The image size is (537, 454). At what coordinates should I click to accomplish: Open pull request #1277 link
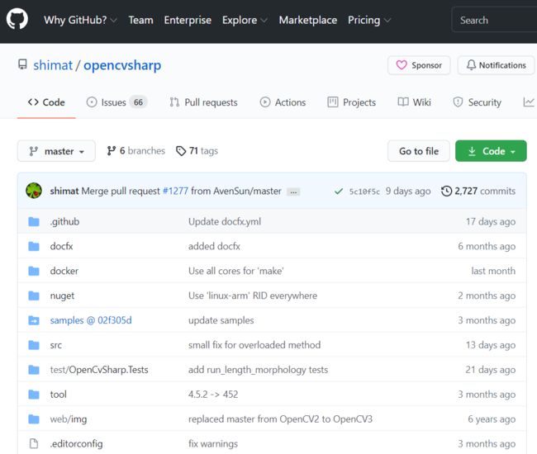[x=175, y=191]
